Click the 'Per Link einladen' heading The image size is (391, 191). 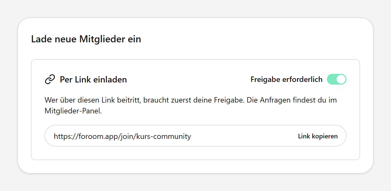pyautogui.click(x=93, y=79)
